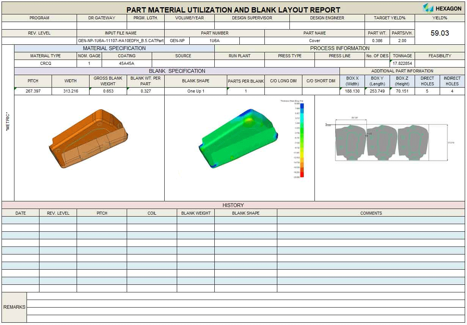Select the yield value 59.03
Screen dimensions: 467x325
440,33
